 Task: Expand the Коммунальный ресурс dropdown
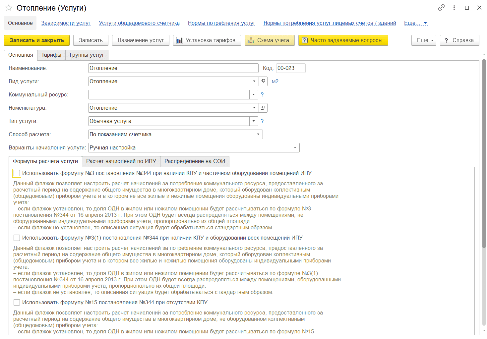(x=254, y=94)
